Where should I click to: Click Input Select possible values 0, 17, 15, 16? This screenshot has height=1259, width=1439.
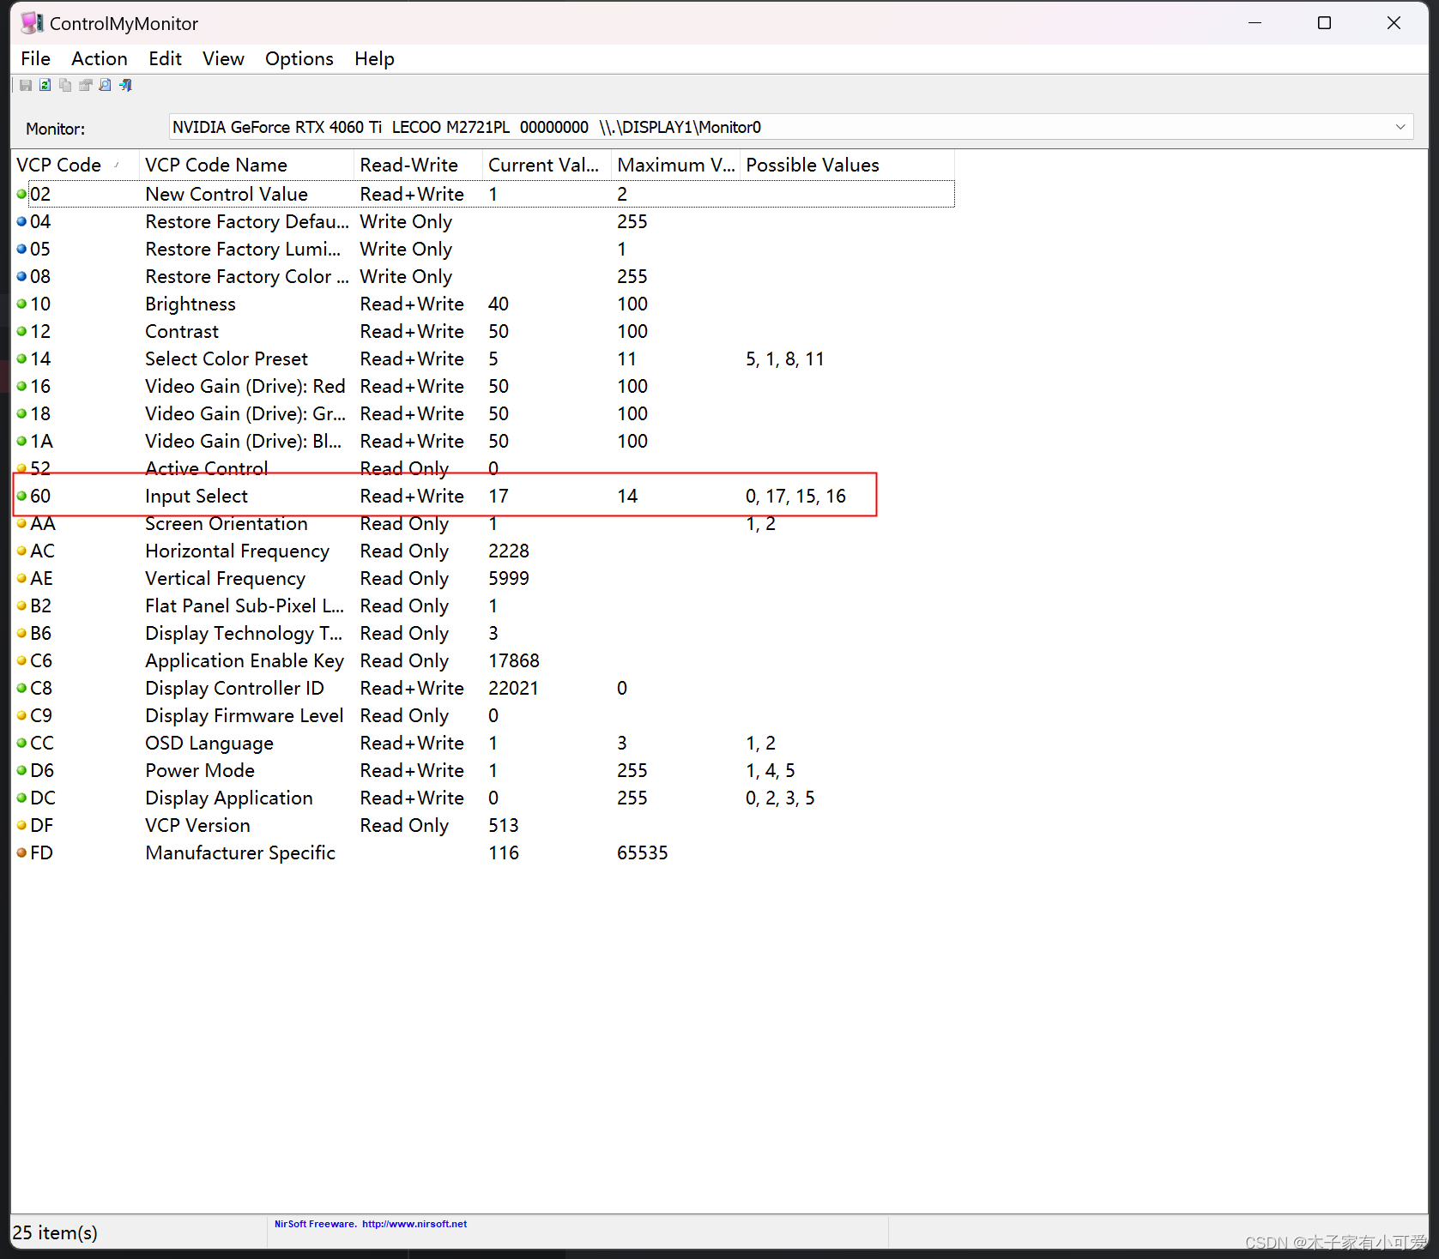(x=795, y=496)
